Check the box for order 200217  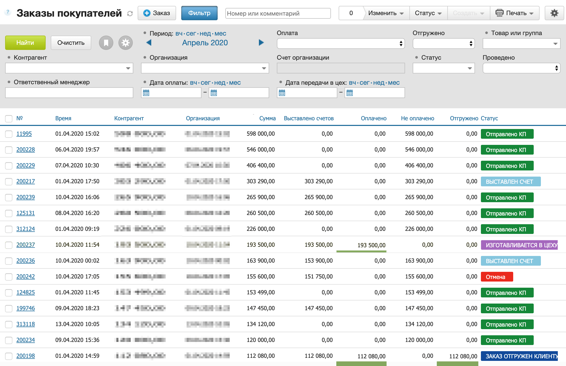click(x=9, y=181)
